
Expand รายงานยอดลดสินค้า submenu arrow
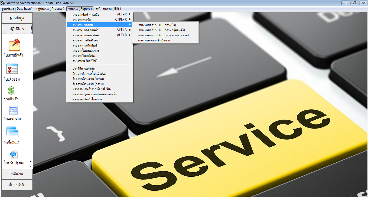[130, 30]
